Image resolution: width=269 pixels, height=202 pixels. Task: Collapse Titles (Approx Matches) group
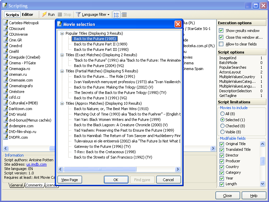click(x=62, y=103)
